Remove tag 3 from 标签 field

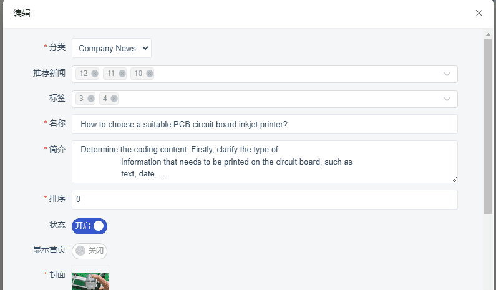[x=91, y=99]
